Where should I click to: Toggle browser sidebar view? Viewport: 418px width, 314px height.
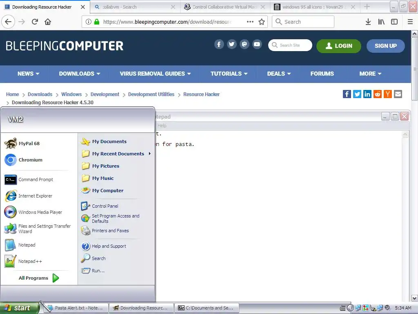tap(394, 22)
